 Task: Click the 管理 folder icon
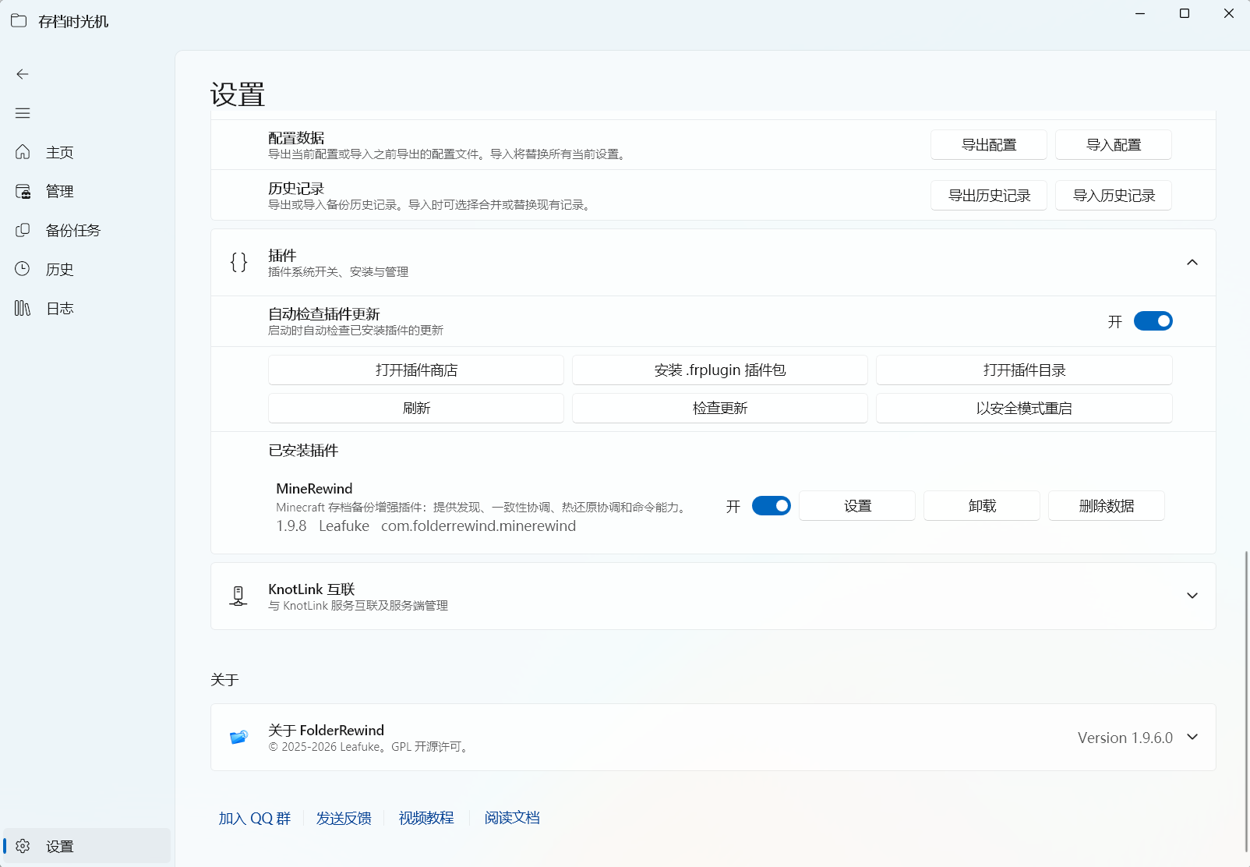[23, 191]
